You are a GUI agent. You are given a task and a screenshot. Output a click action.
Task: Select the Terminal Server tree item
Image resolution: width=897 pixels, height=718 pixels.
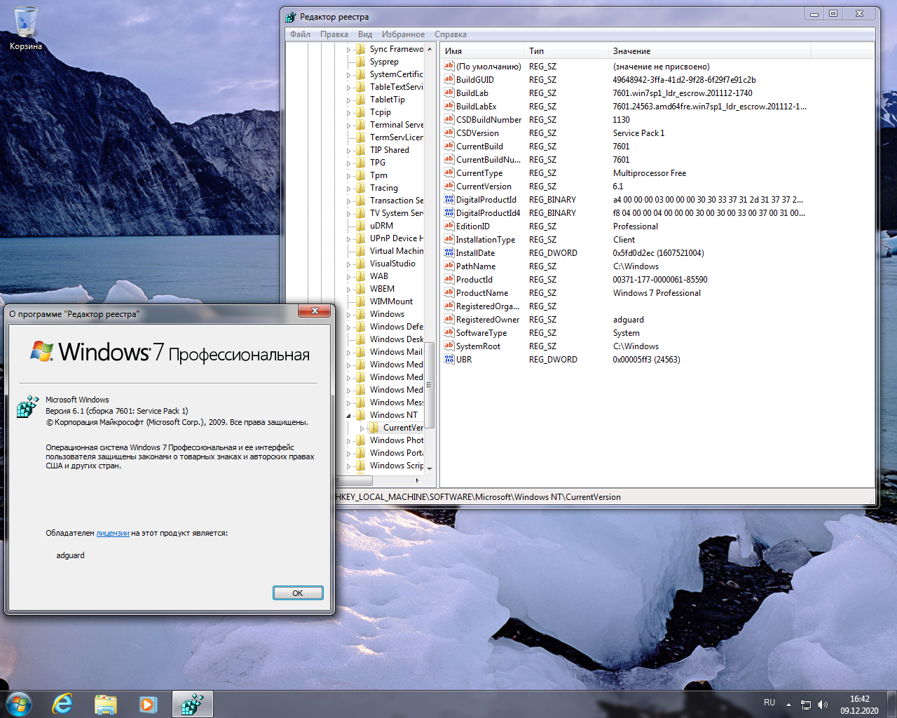(397, 125)
